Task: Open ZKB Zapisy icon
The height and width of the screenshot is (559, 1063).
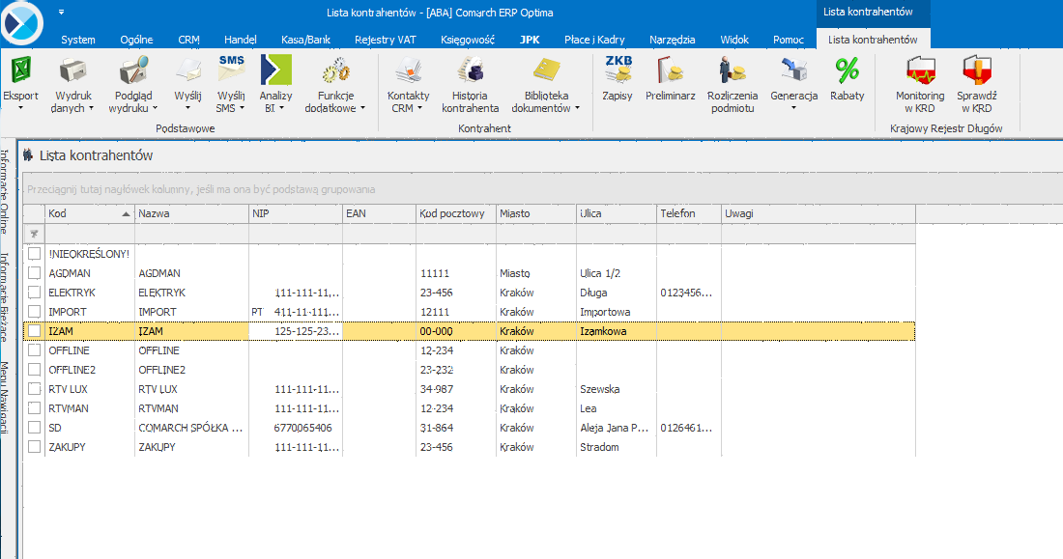Action: coord(618,71)
